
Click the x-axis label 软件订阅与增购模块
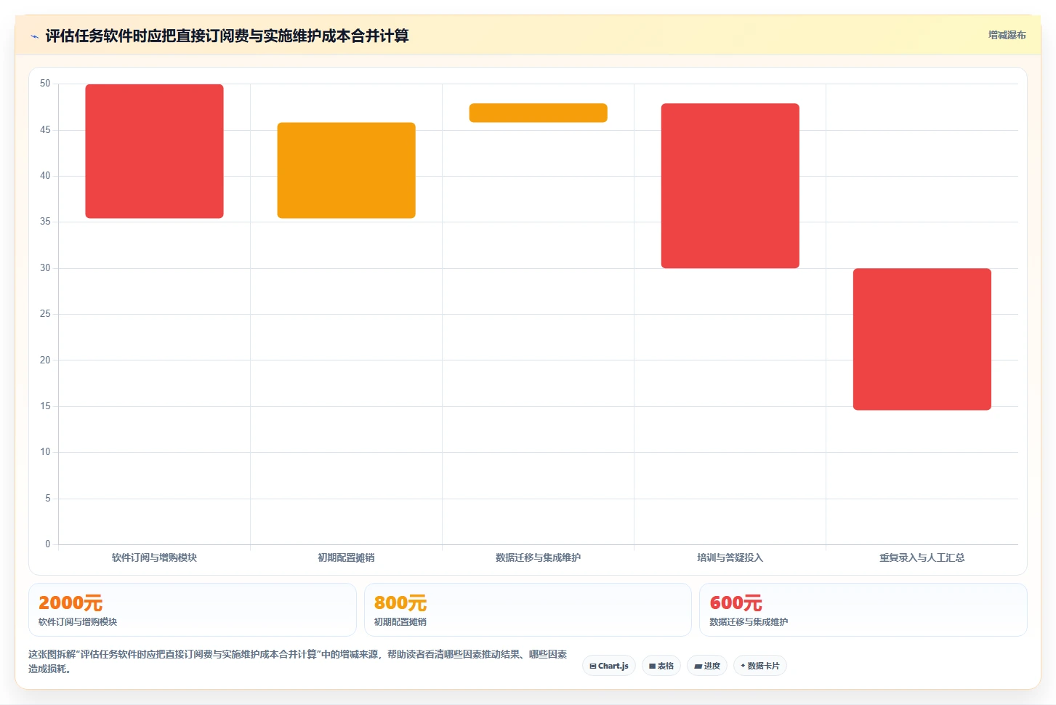tap(154, 557)
